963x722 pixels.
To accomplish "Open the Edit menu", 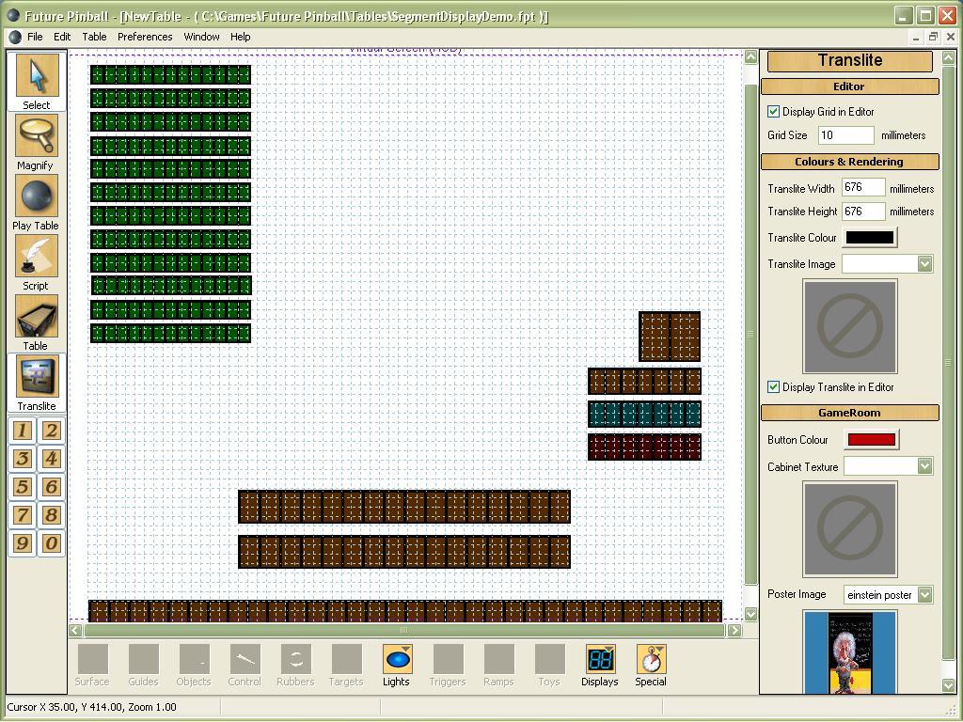I will (62, 37).
